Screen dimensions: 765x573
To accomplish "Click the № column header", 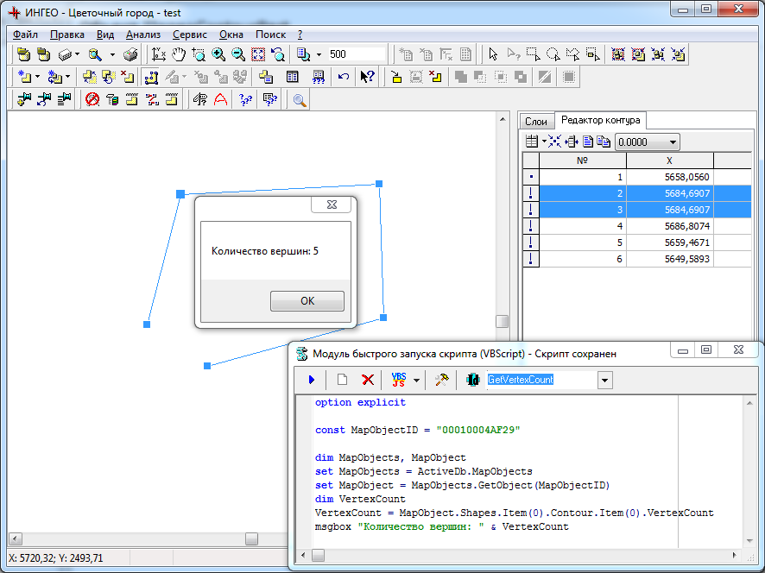I will (x=583, y=161).
